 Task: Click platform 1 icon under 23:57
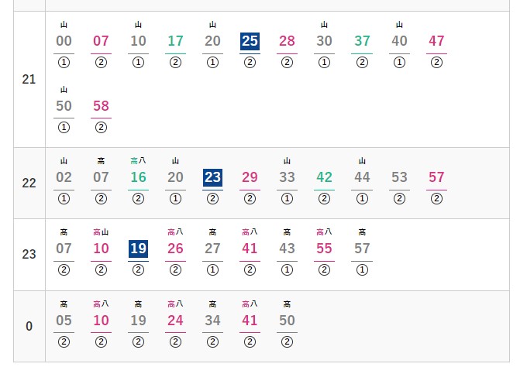pos(362,270)
